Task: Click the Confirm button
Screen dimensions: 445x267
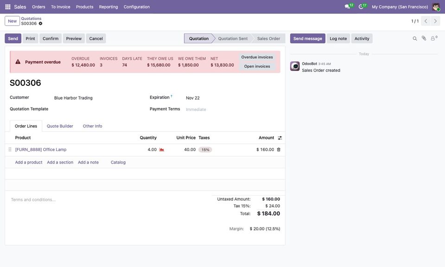Action: [51, 38]
